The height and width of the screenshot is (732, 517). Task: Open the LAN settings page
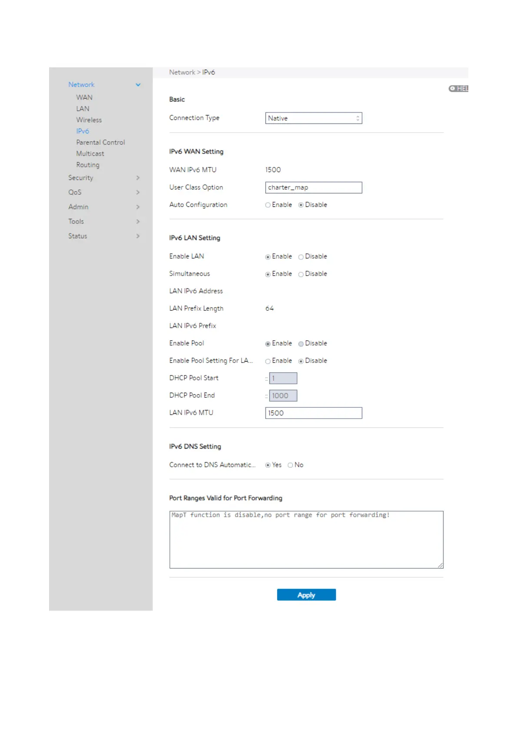[83, 109]
